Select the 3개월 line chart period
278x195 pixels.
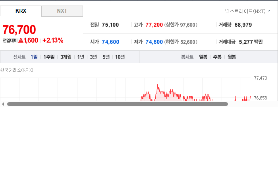click(x=66, y=57)
